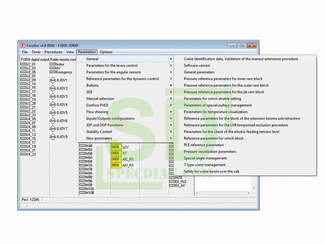Click the Index radio remote indicator icon
The height and width of the screenshot is (244, 325).
click(x=53, y=64)
